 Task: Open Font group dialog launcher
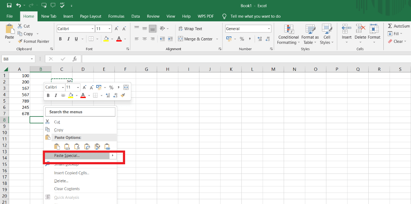pos(128,49)
